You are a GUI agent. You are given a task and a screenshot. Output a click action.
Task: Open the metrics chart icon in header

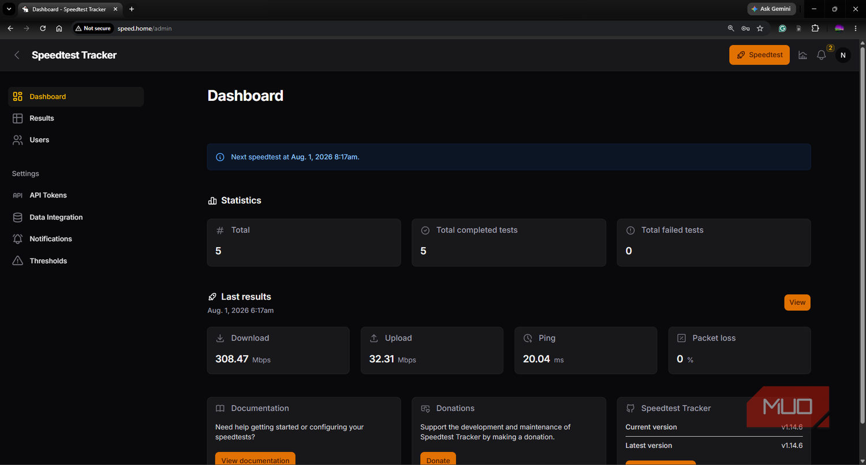[x=802, y=55]
